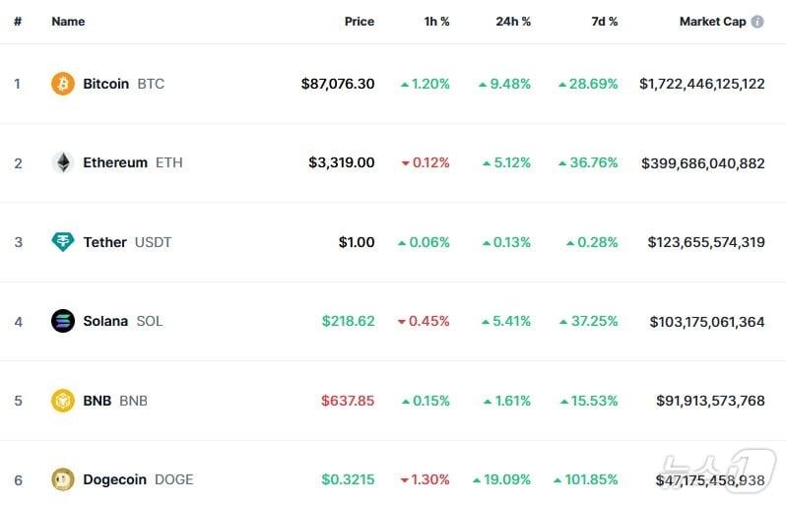Image resolution: width=786 pixels, height=505 pixels.
Task: Sort by the # rank column header
Action: point(18,22)
